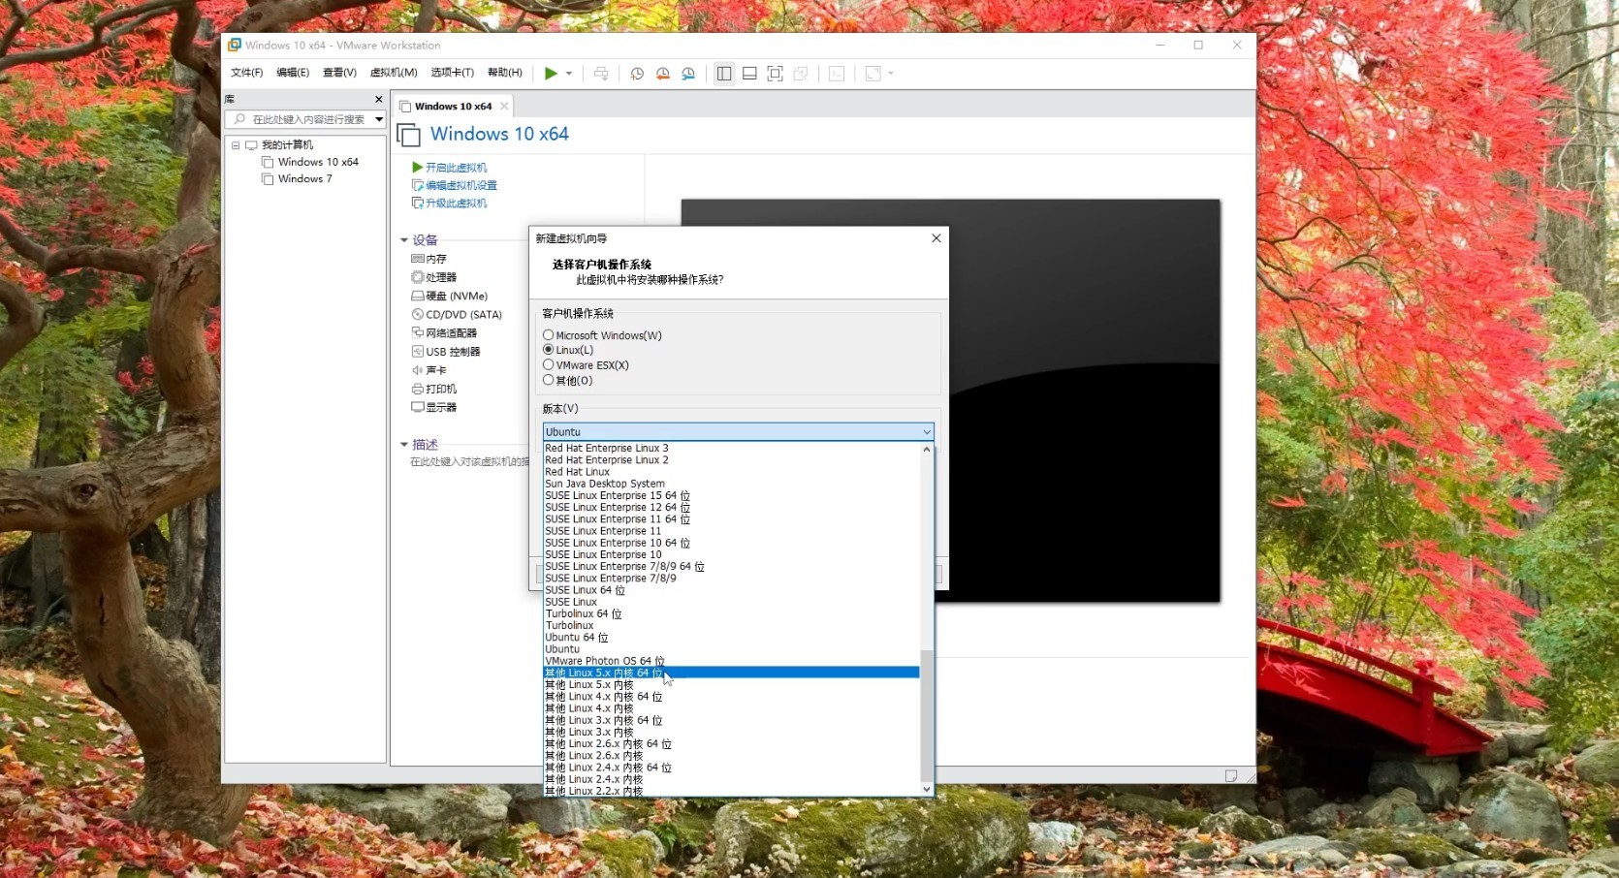Click the Send Ctrl+Alt+Del toolbar icon
This screenshot has width=1619, height=878.
click(x=601, y=74)
